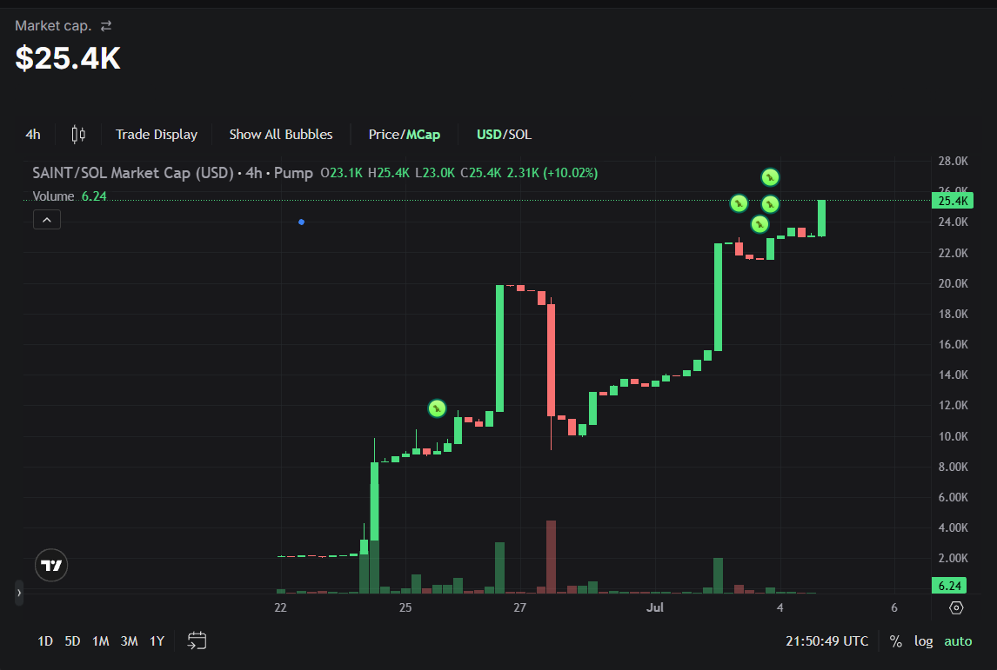Select the 1M time range
Image resolution: width=997 pixels, height=670 pixels.
100,641
